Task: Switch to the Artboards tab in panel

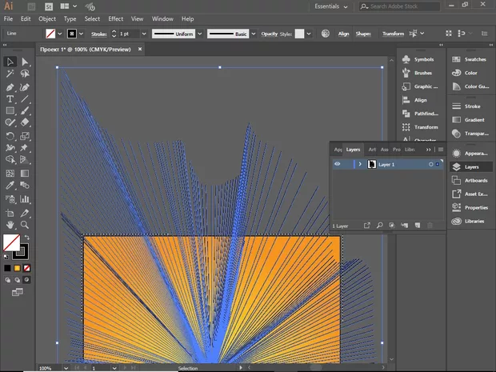Action: 372,149
